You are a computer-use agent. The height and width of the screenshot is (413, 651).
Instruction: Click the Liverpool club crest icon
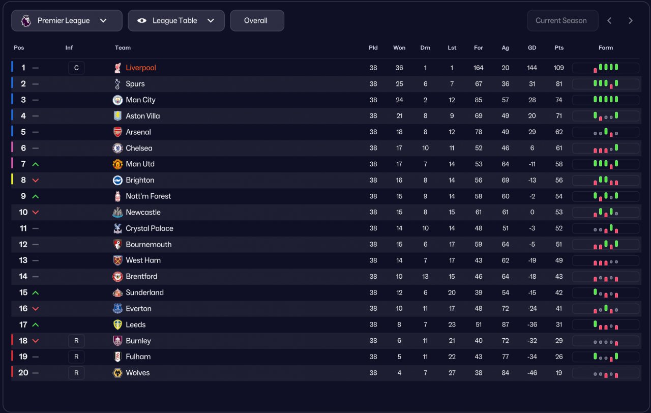coord(117,68)
